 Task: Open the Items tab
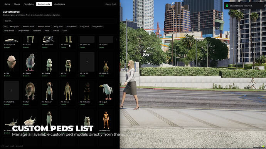click(7, 4)
